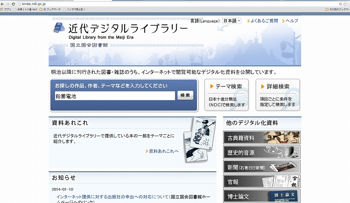Click the search field containing 鉛蓄電池

[115, 96]
